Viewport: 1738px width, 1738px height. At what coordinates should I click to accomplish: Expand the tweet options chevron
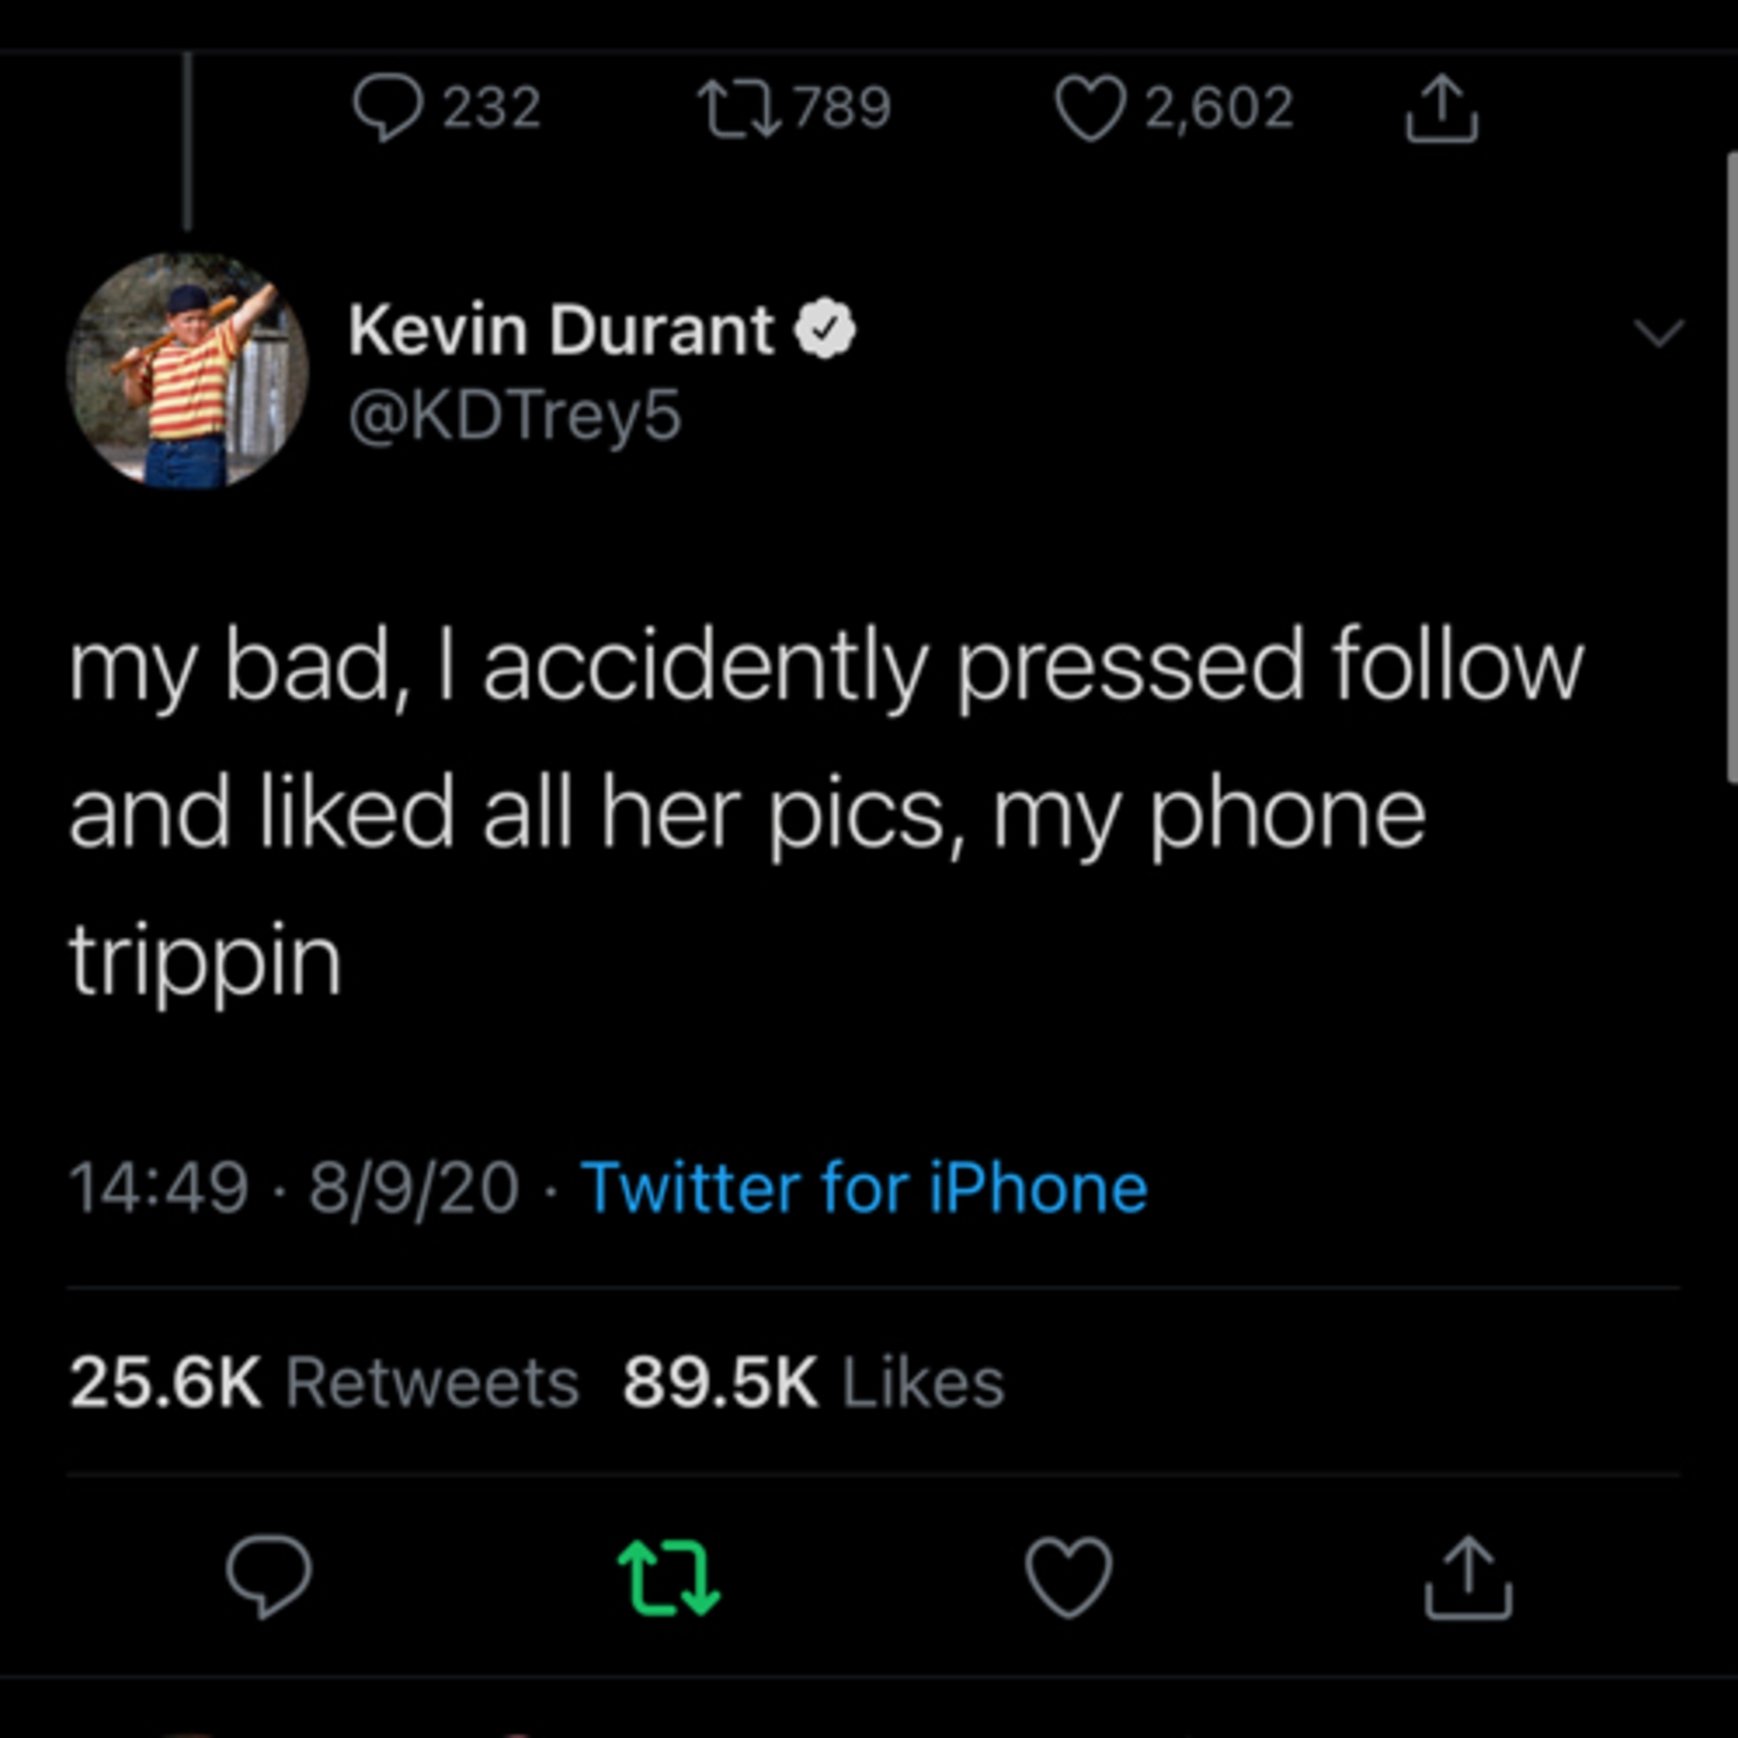click(x=1658, y=333)
